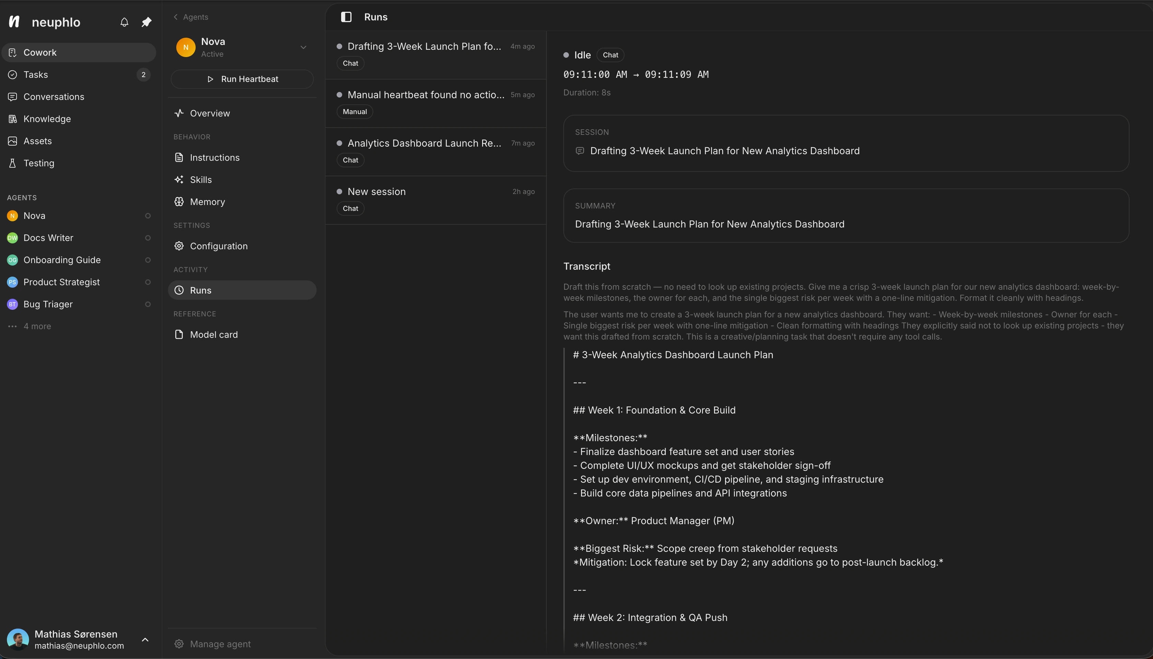The image size is (1153, 659).
Task: Open Skills section
Action: pos(242,180)
